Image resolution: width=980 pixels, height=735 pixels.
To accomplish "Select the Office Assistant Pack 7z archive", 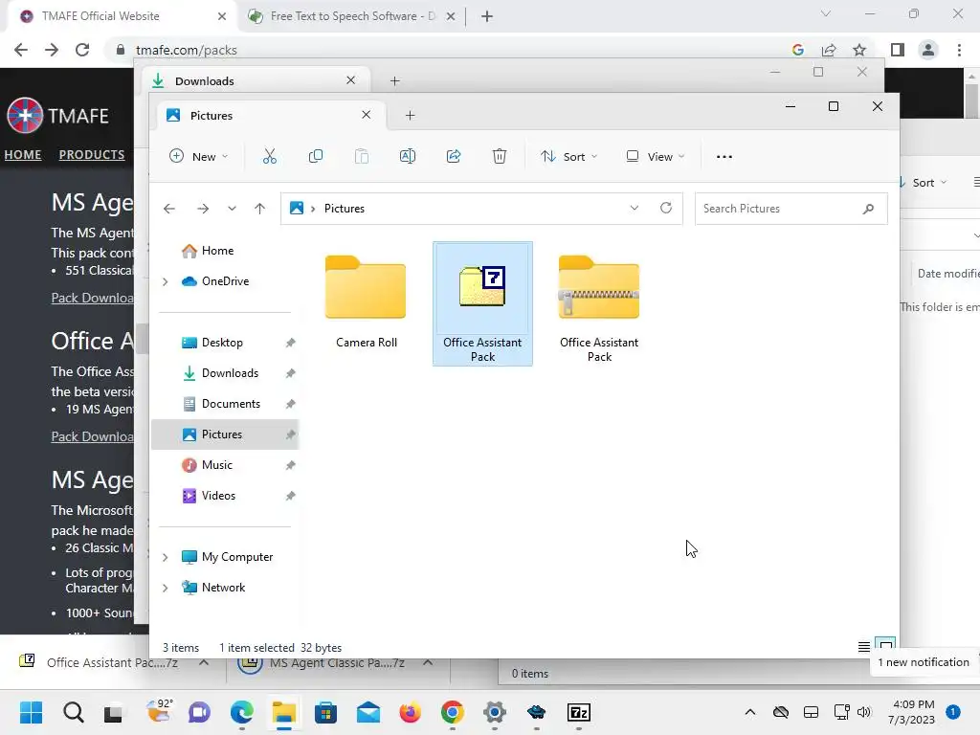I will [482, 303].
